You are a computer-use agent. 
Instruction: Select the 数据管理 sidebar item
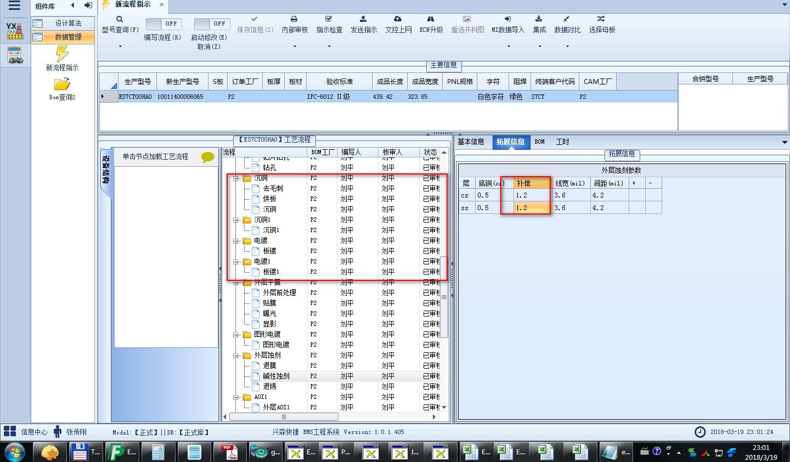[x=63, y=37]
